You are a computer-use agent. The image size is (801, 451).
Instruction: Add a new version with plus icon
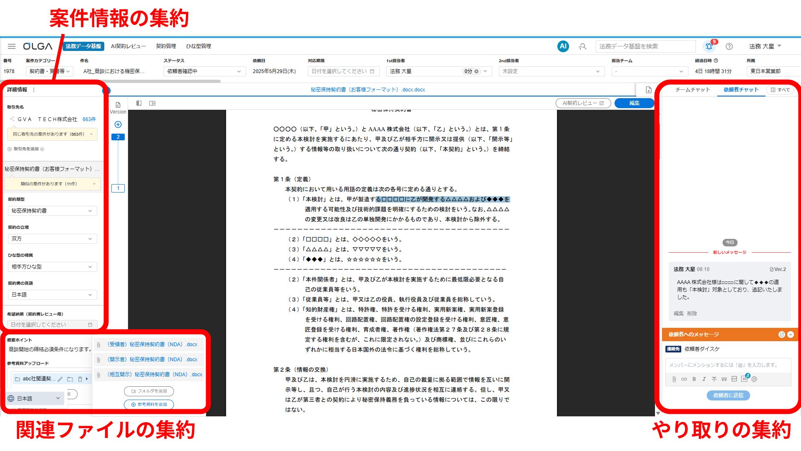(x=118, y=124)
